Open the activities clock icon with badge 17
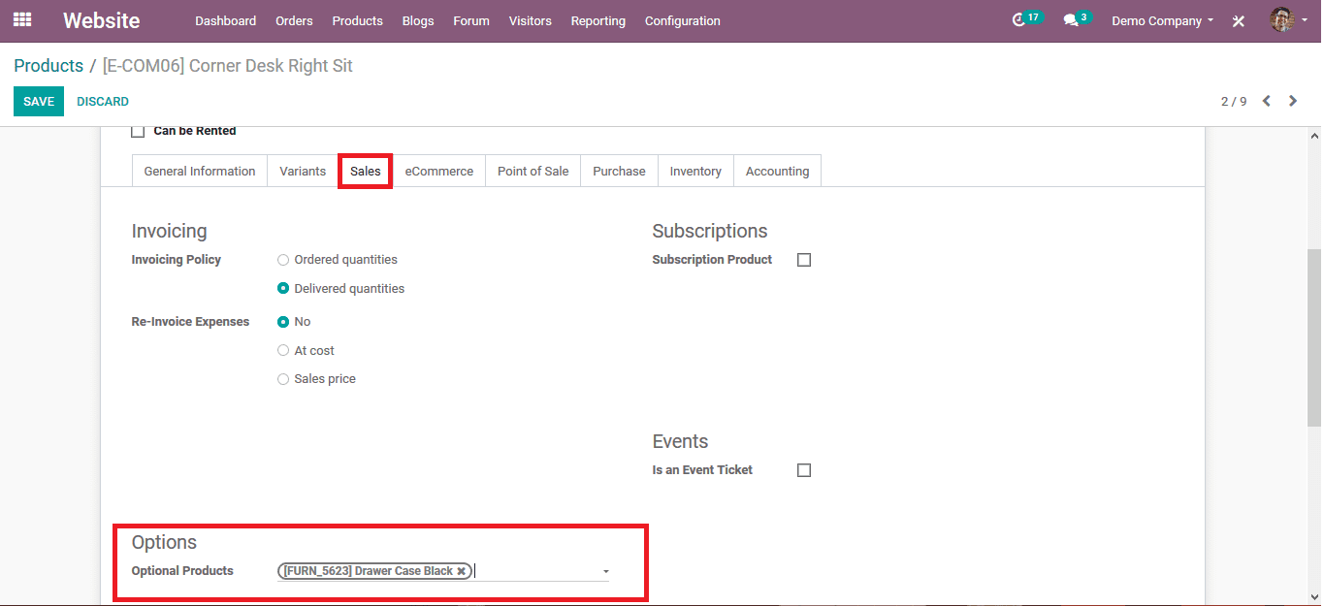 click(x=1026, y=19)
